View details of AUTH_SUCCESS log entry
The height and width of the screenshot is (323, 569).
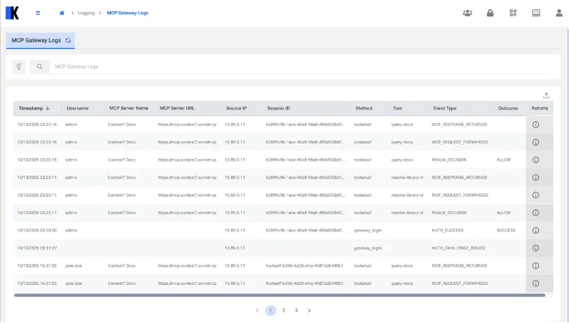tap(536, 230)
